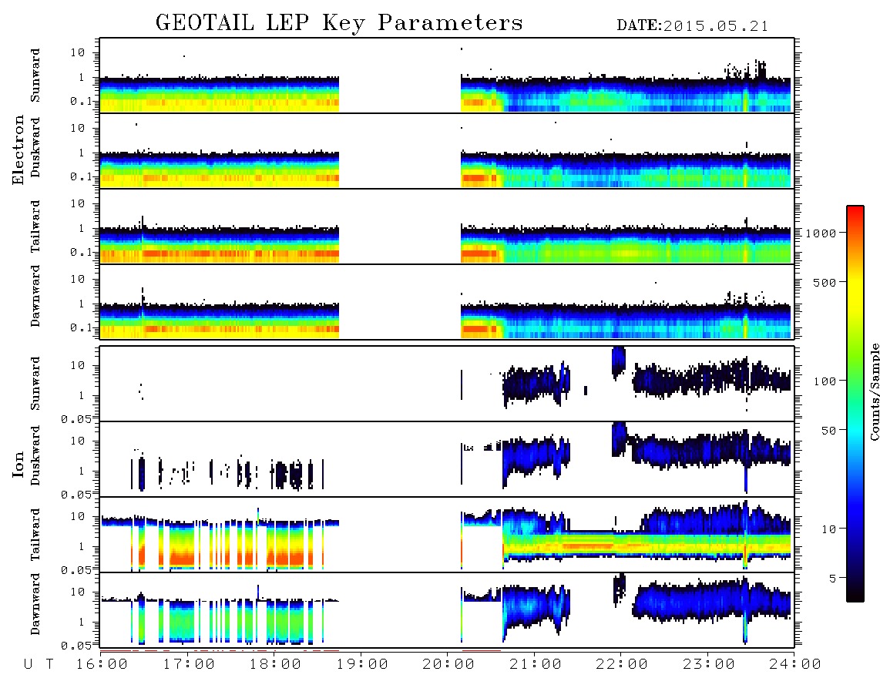Click the 19:00 time tick label
The image size is (880, 678).
pos(362,665)
